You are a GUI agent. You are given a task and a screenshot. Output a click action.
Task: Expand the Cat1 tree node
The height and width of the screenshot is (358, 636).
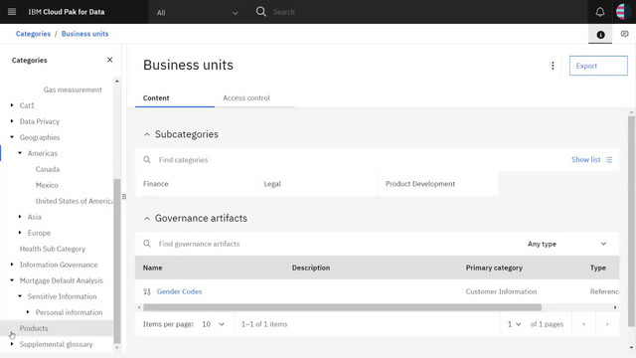12,105
